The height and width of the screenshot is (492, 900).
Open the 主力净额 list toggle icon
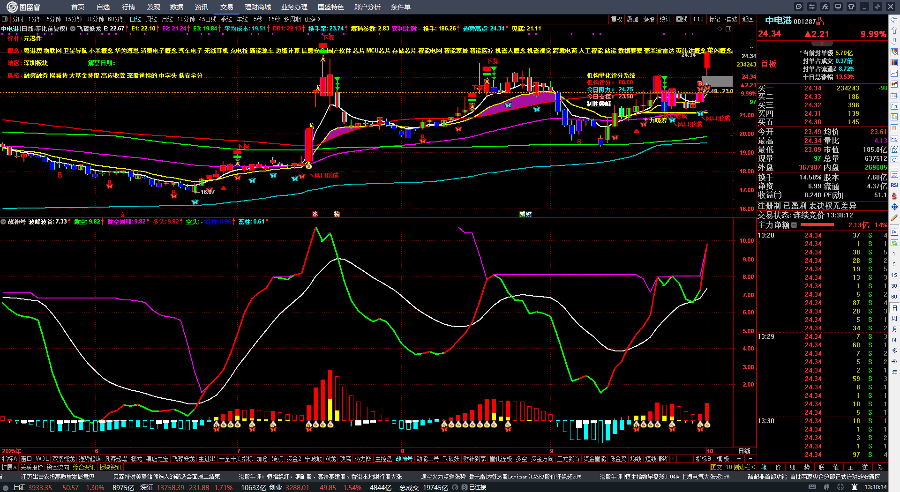(794, 225)
